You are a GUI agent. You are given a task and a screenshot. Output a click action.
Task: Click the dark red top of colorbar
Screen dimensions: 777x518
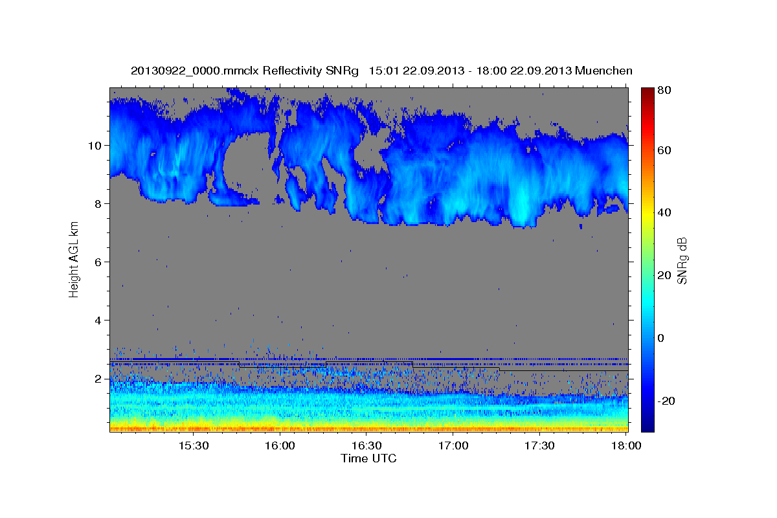[x=647, y=92]
